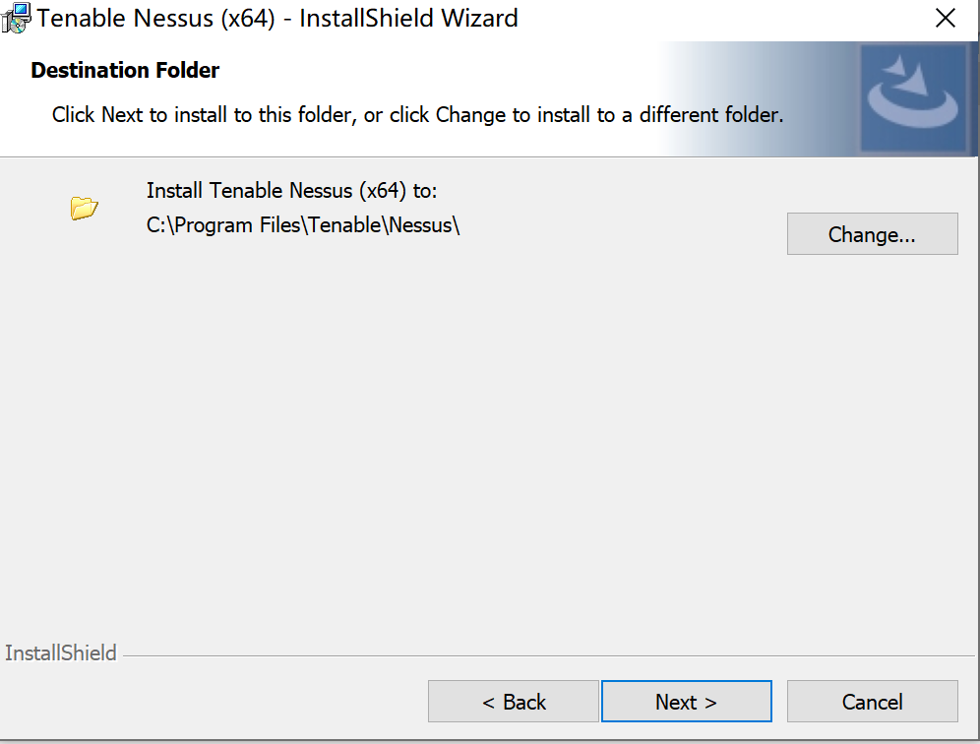Click the horizontal divider line beside InstallShield
Image resolution: width=980 pixels, height=744 pixels.
(x=549, y=655)
